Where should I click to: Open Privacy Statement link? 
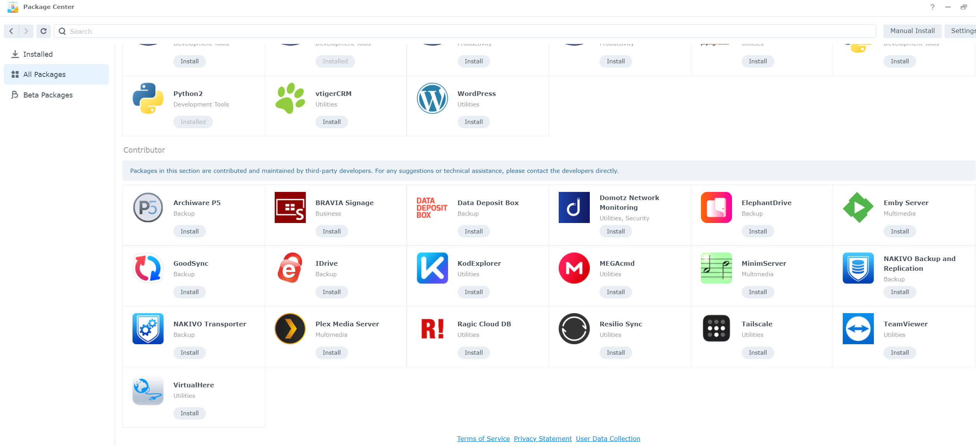click(x=543, y=439)
